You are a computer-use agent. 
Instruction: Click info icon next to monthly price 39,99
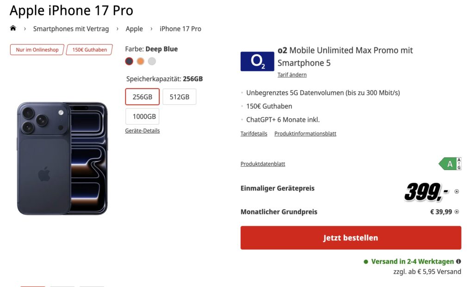point(457,212)
